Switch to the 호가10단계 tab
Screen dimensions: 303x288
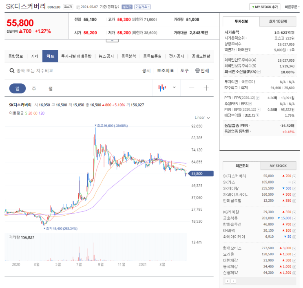click(278, 21)
